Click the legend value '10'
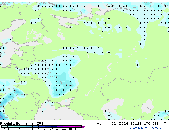 (33, 129)
